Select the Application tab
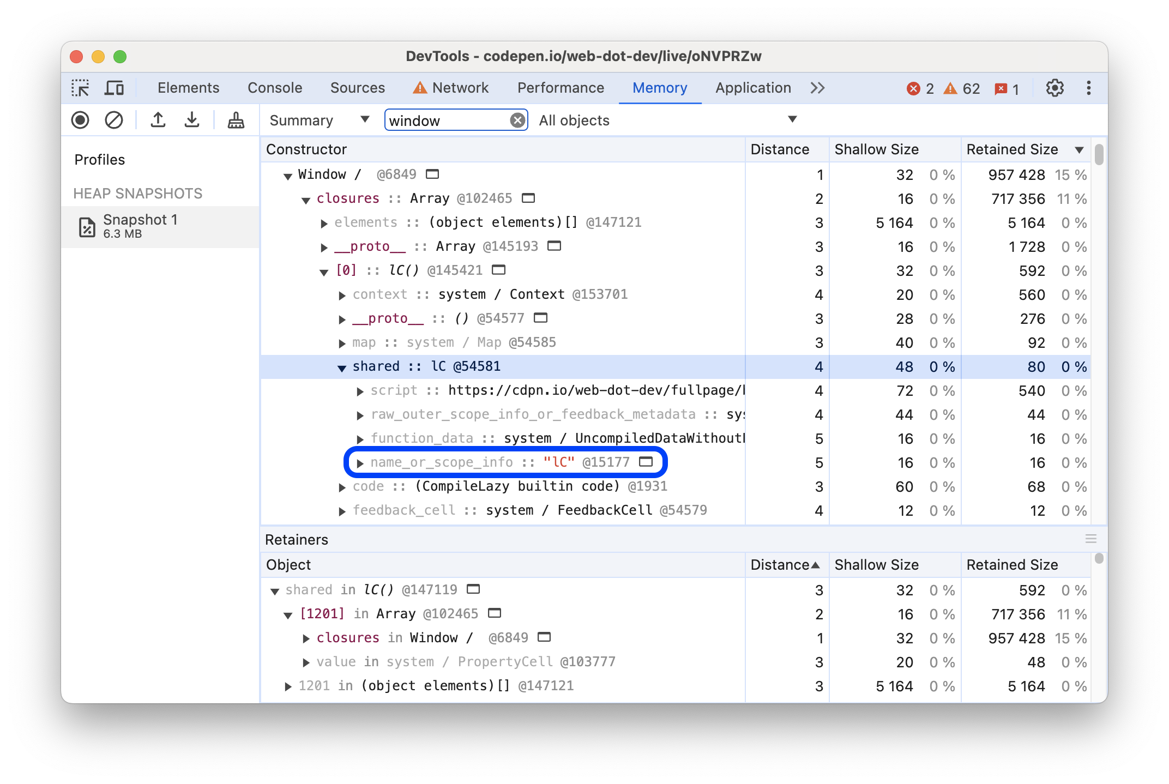 click(x=752, y=87)
